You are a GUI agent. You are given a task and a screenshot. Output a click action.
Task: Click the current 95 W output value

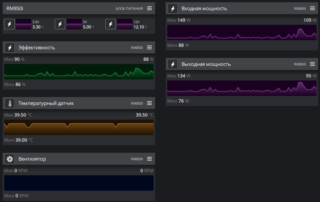click(311, 76)
